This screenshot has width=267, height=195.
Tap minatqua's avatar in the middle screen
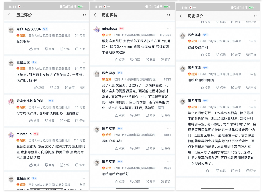click(97, 29)
